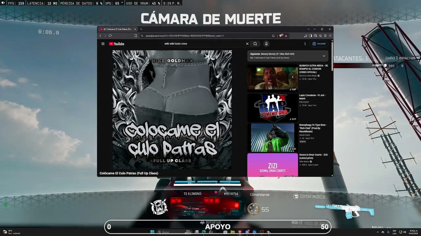The image size is (421, 236).
Task: Clear the YouTube search box text
Action: click(247, 44)
